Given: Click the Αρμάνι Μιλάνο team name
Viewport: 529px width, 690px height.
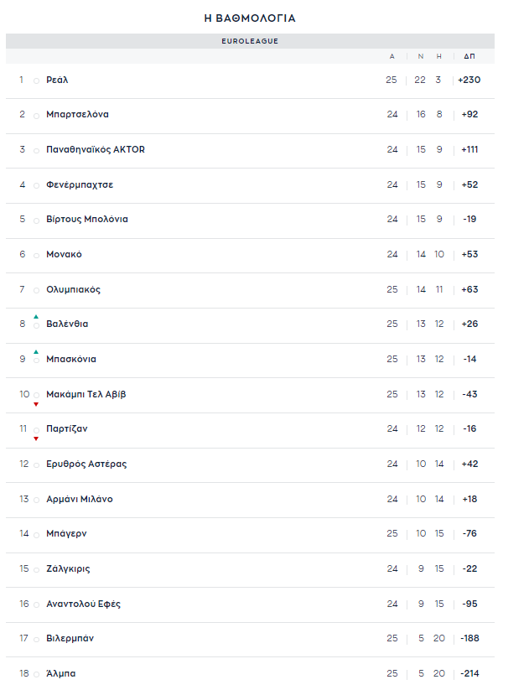Looking at the screenshot, I should (x=80, y=499).
